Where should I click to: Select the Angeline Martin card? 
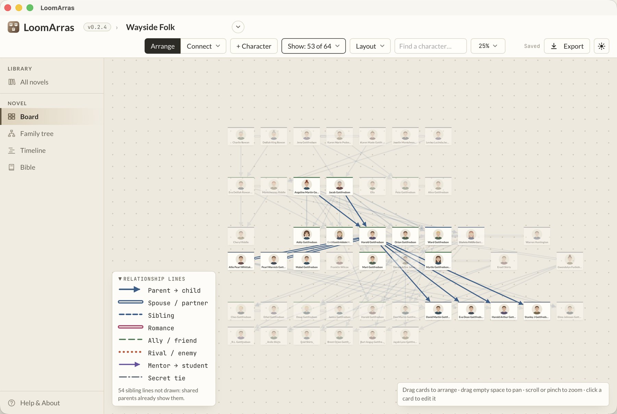tap(306, 186)
